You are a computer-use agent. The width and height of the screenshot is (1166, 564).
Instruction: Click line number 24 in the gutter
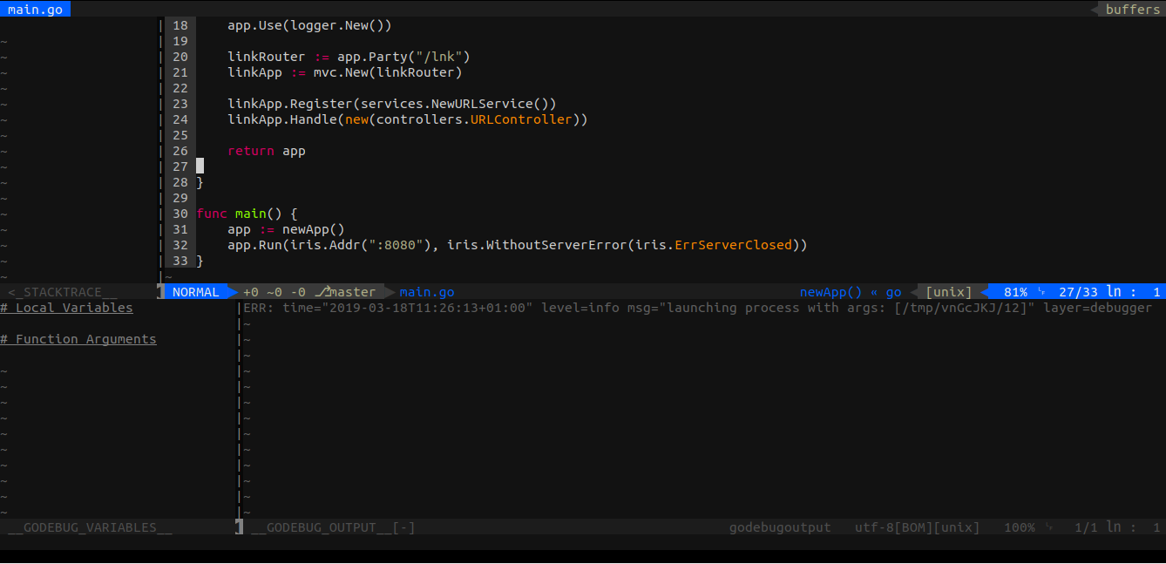180,119
